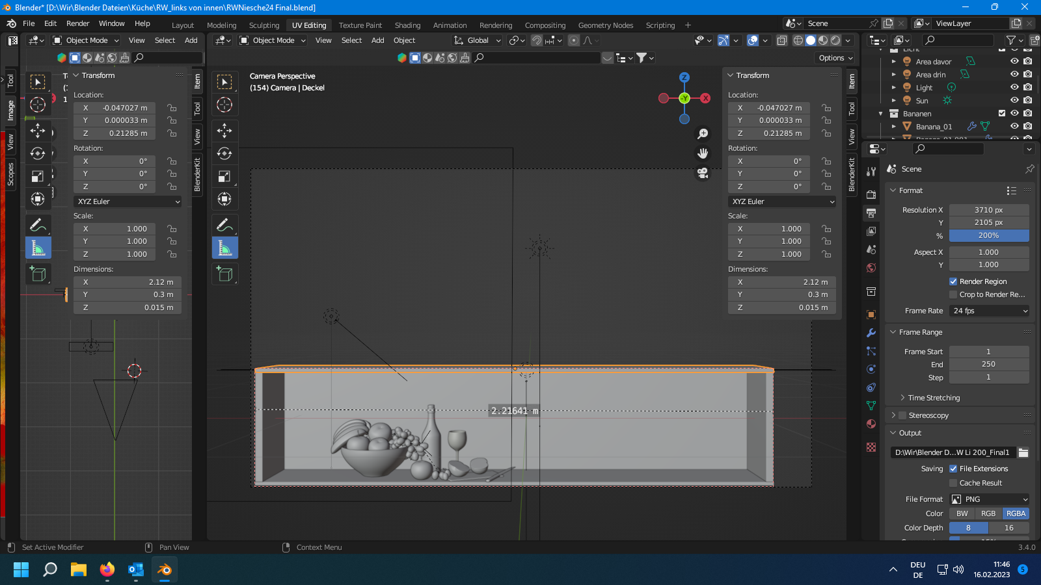Switch to the Shading workspace tab
The width and height of the screenshot is (1041, 585).
point(407,25)
